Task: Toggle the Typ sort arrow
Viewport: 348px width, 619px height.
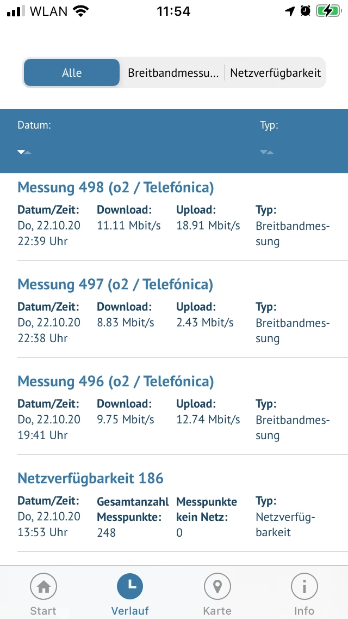Action: (x=266, y=152)
